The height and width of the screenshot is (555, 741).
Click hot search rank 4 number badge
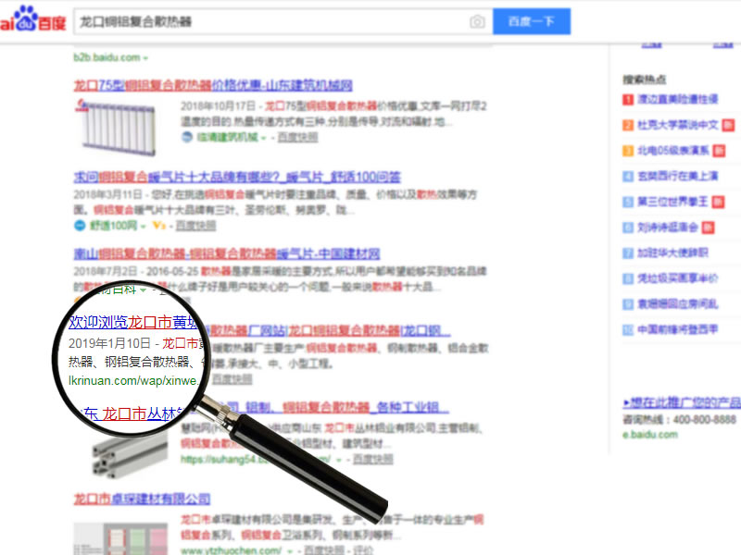[x=628, y=177]
